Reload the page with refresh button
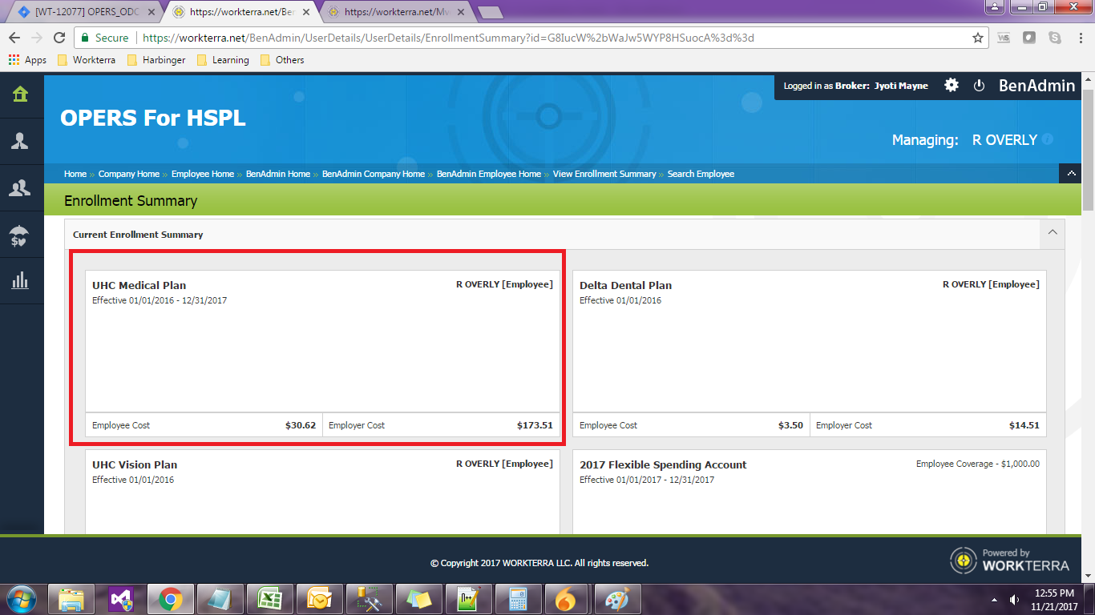This screenshot has width=1095, height=615. (x=59, y=38)
